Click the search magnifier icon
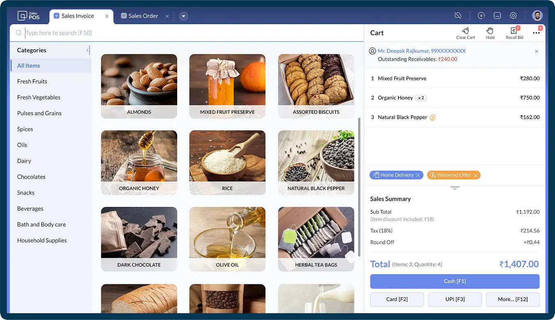This screenshot has width=555, height=320. [x=18, y=33]
